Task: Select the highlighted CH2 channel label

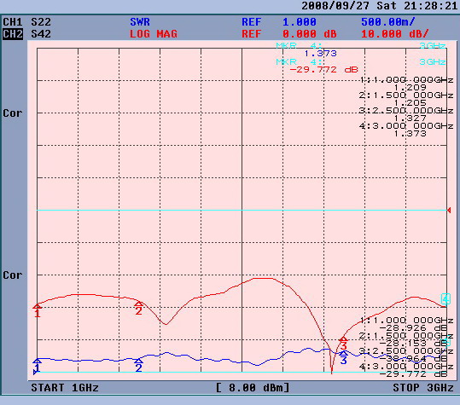Action: [12, 34]
